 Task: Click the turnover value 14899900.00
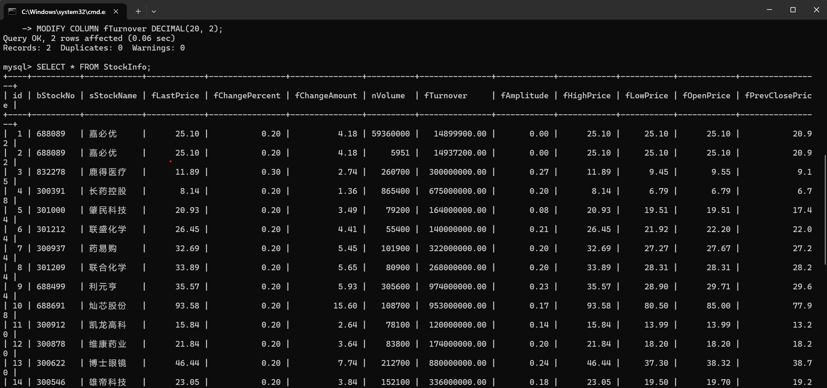point(460,134)
